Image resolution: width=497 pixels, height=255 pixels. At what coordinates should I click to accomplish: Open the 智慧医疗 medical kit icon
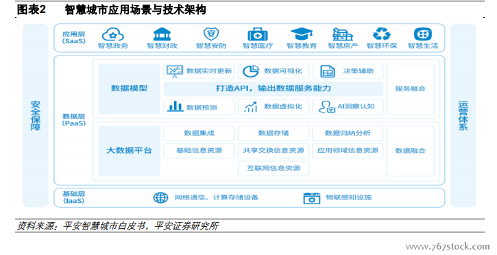258,34
